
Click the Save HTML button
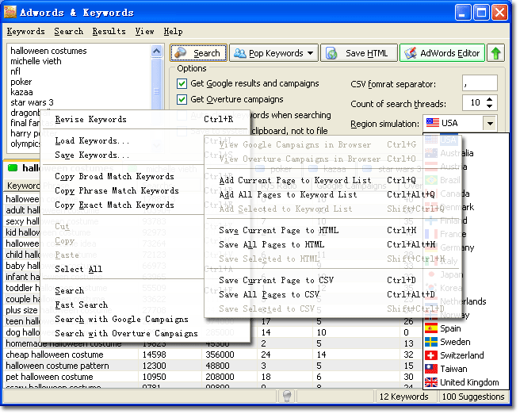coord(359,53)
